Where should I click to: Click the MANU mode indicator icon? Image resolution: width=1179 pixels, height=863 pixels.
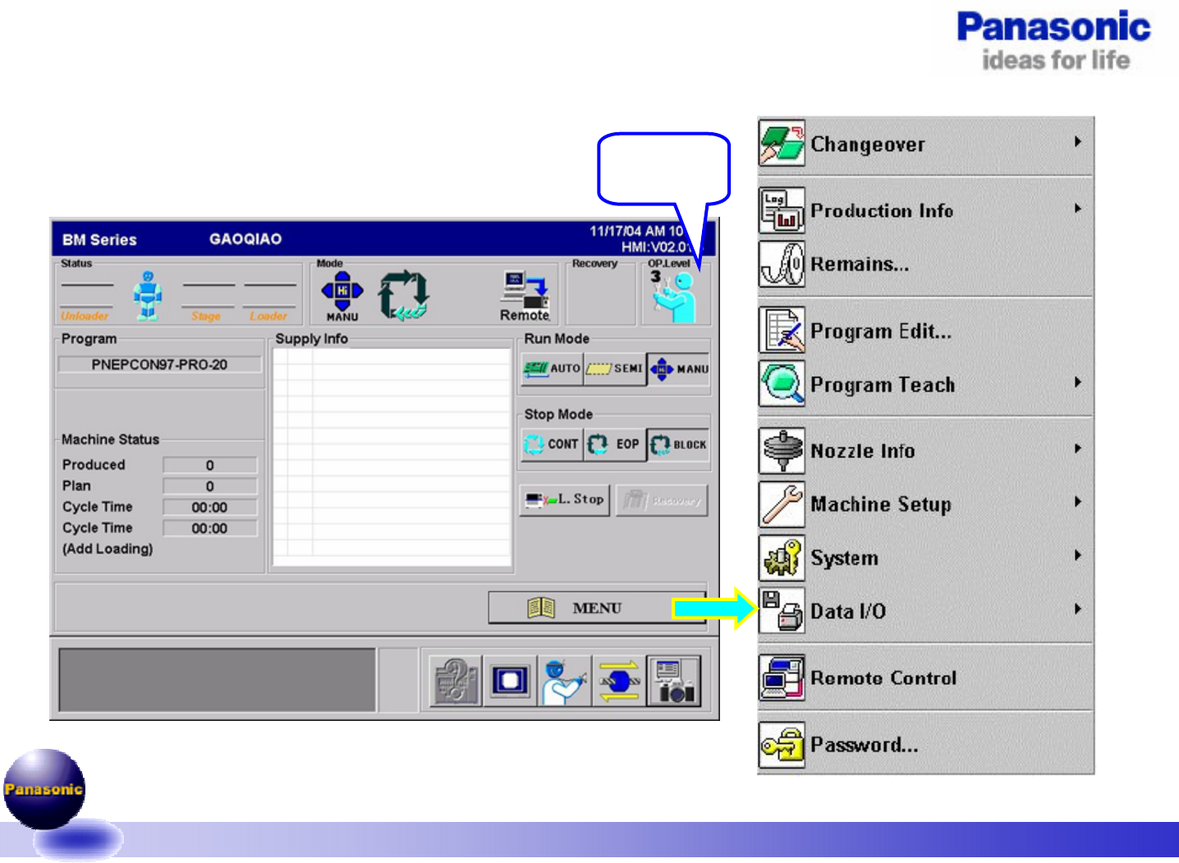click(x=342, y=296)
